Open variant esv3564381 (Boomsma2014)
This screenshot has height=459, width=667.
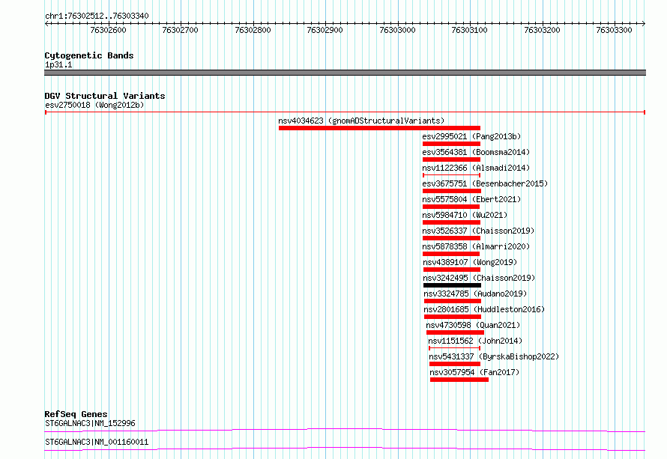pos(476,152)
